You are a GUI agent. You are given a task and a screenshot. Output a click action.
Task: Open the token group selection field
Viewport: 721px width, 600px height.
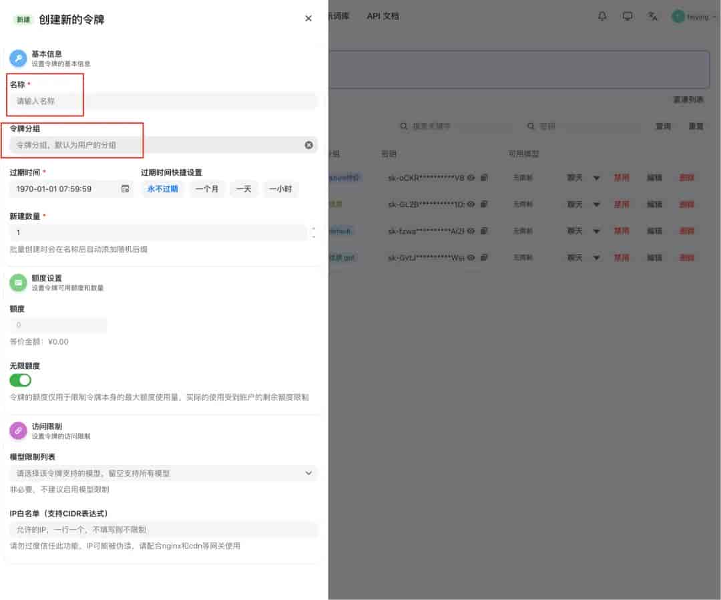pos(164,145)
